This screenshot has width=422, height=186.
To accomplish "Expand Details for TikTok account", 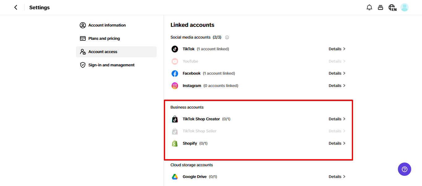I will [x=337, y=49].
